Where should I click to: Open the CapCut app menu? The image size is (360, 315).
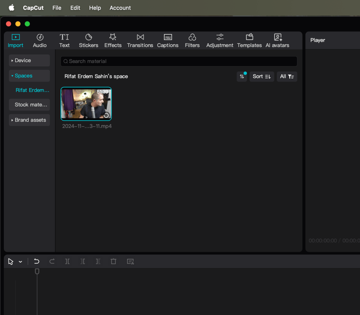(33, 8)
